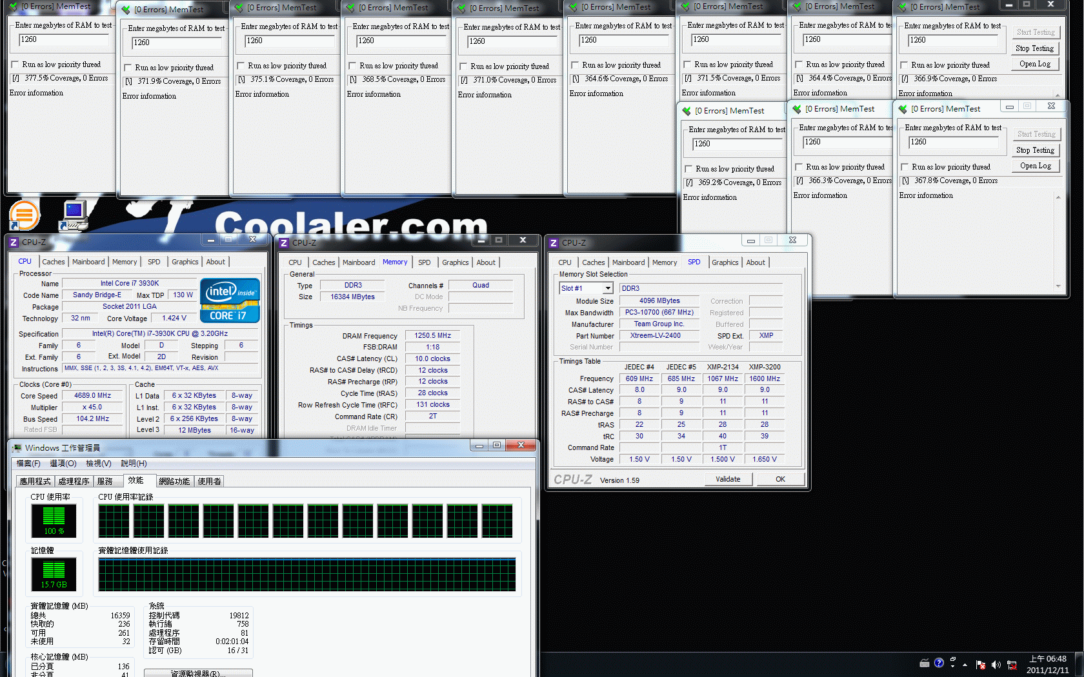Switch to the 使用者 tab in Task Manager

tap(209, 481)
